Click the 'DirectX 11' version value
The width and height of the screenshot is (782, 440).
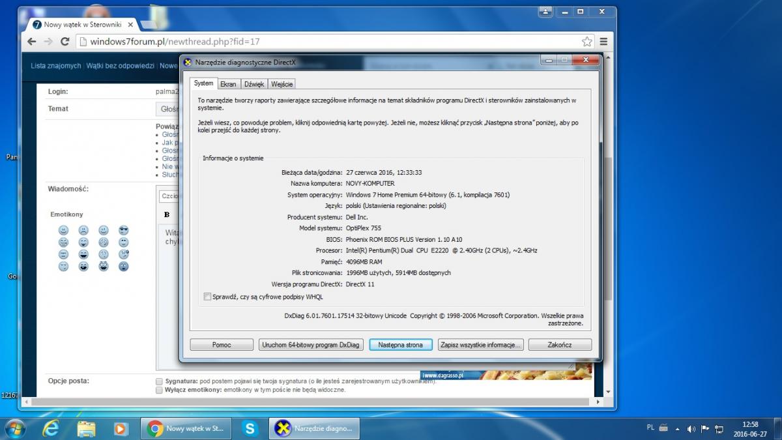tap(360, 284)
